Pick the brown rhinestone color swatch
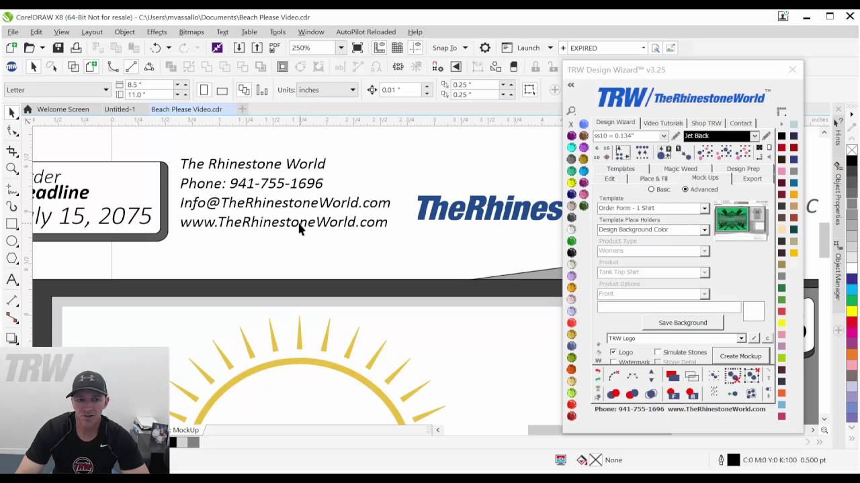 tap(583, 136)
